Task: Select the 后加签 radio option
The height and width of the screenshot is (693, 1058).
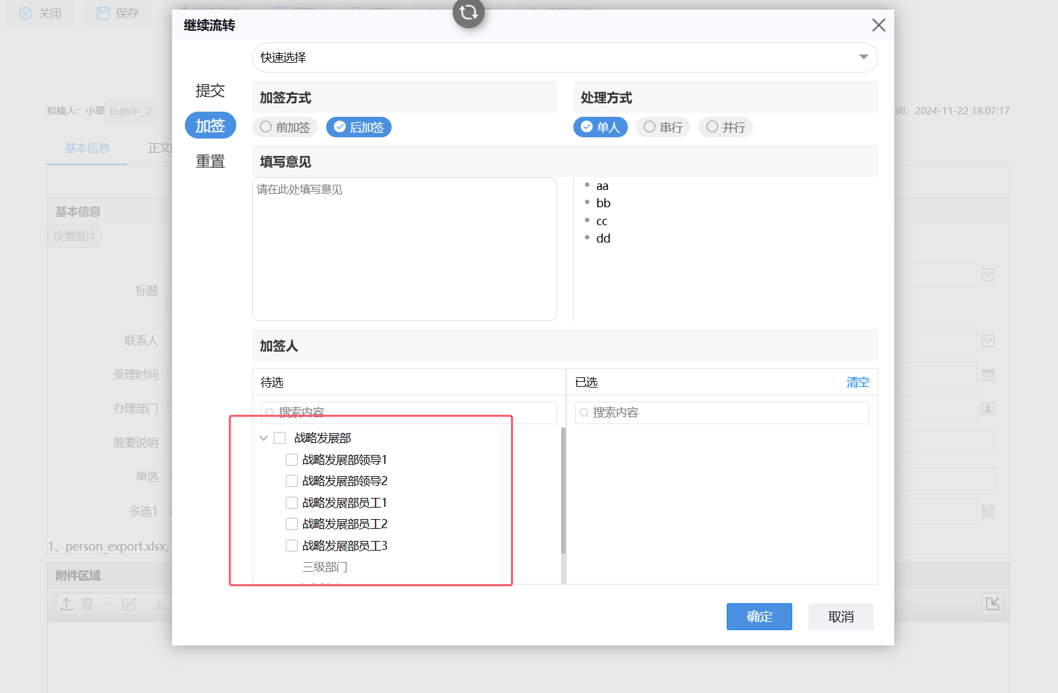Action: pyautogui.click(x=359, y=127)
